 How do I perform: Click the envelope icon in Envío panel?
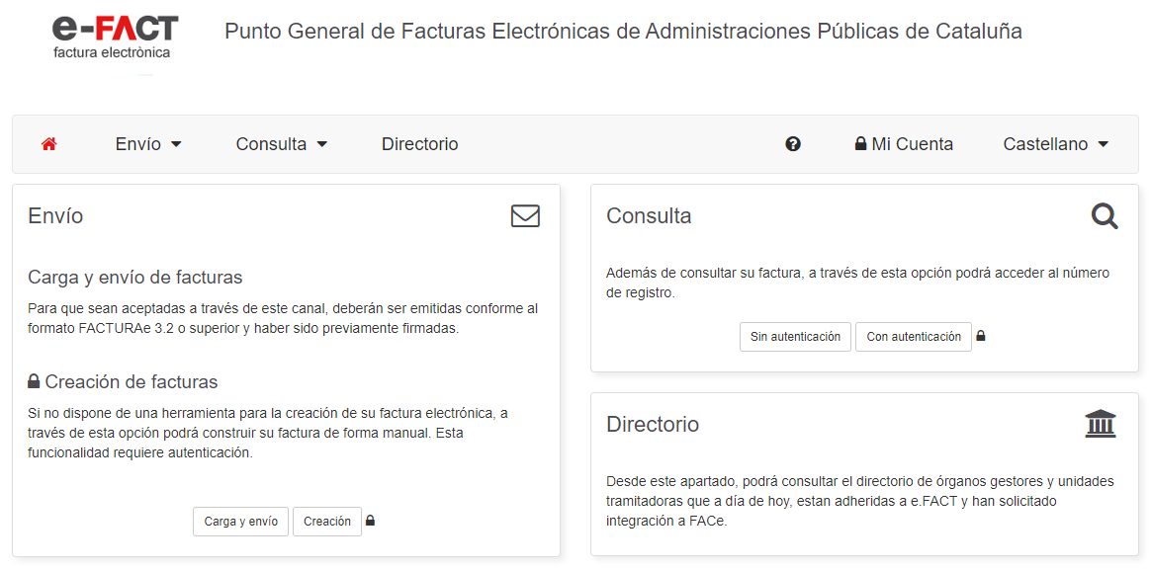coord(525,215)
